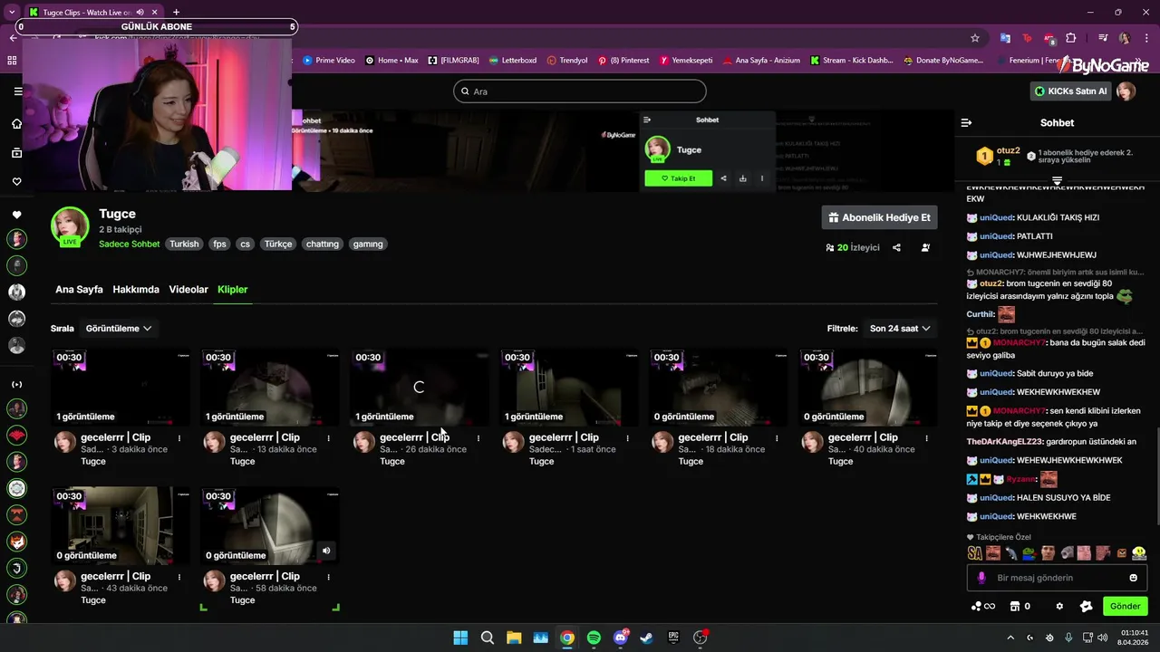Image resolution: width=1160 pixels, height=652 pixels.
Task: Open Chrome tab search dropdown arrow
Action: click(11, 12)
